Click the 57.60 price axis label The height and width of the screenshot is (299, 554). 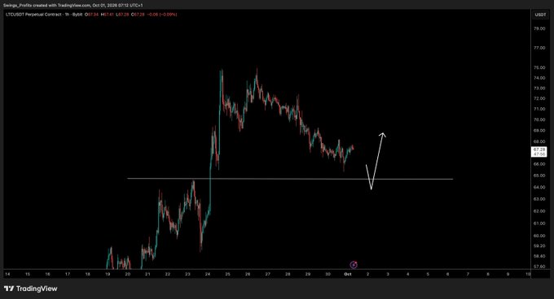point(539,266)
